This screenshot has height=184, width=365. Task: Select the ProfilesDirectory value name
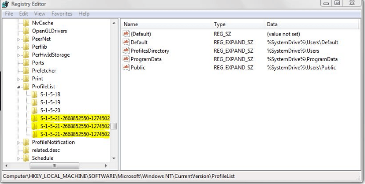pos(150,51)
